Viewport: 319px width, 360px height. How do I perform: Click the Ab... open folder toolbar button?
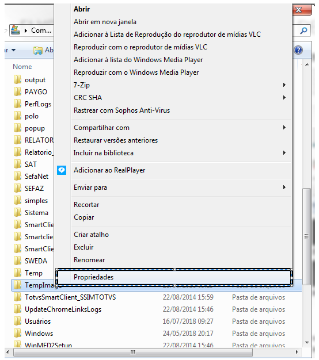click(43, 50)
